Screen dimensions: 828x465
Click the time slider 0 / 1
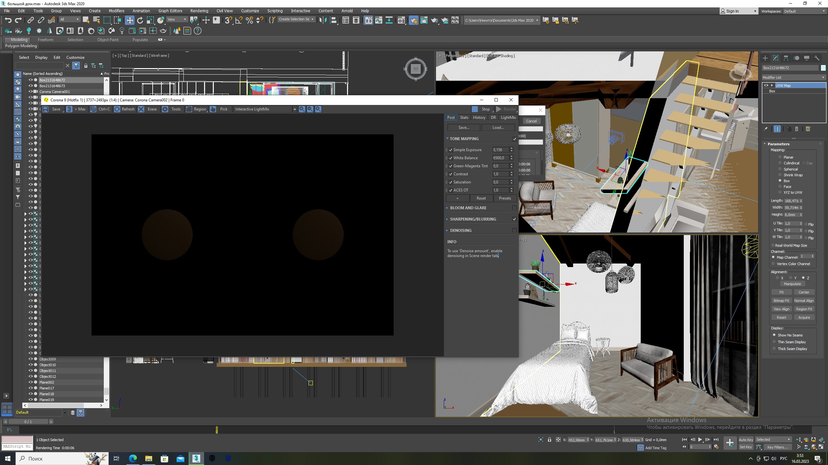pos(28,422)
